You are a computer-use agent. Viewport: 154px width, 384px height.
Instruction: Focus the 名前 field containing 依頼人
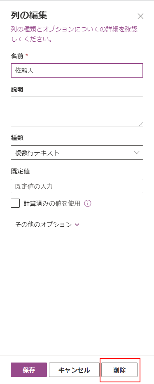(x=77, y=71)
